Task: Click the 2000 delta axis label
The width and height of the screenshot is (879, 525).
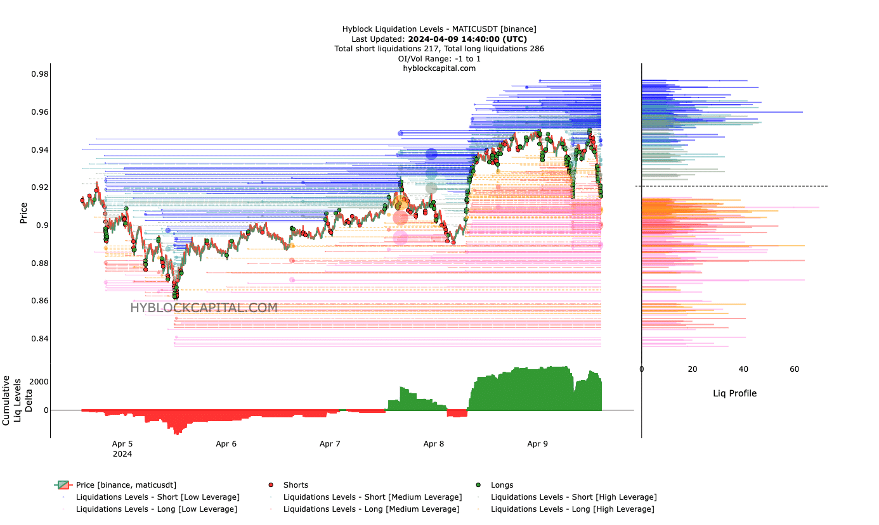Action: pos(39,382)
